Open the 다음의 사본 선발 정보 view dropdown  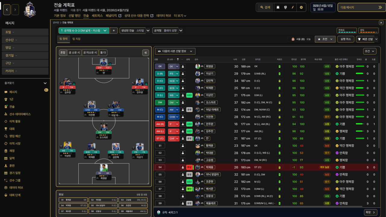tap(175, 51)
